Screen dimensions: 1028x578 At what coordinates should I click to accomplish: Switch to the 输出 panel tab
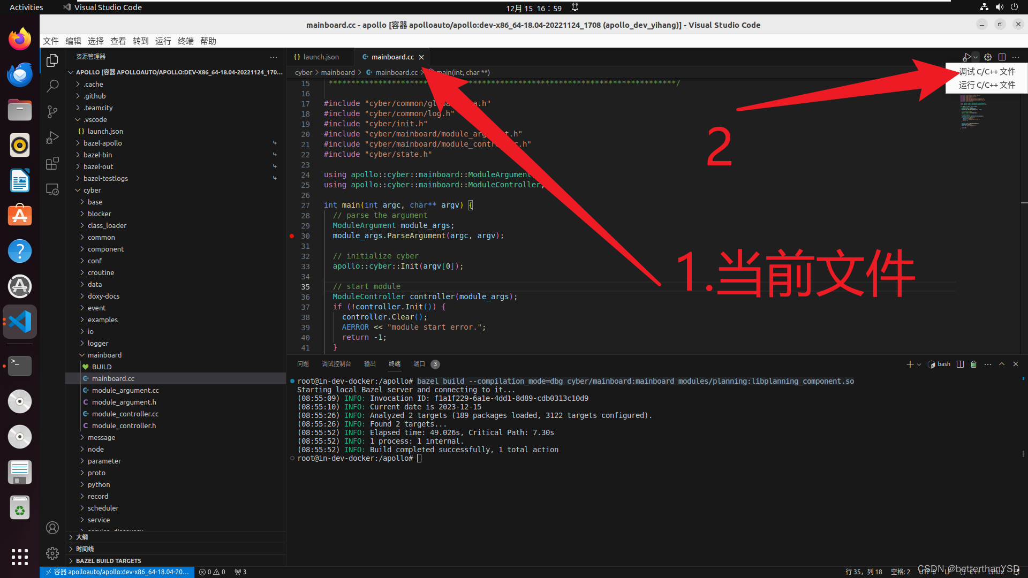tap(370, 364)
